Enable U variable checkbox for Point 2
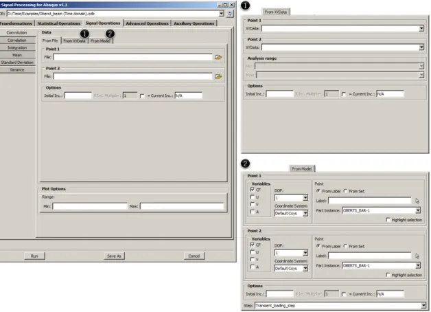Screen dimensions: 431x312 tap(253, 252)
